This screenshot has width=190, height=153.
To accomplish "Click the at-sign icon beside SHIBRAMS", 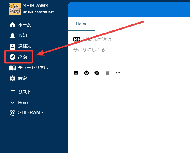I will (13, 113).
